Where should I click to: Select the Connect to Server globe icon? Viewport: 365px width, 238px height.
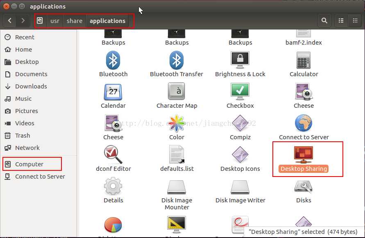(304, 123)
